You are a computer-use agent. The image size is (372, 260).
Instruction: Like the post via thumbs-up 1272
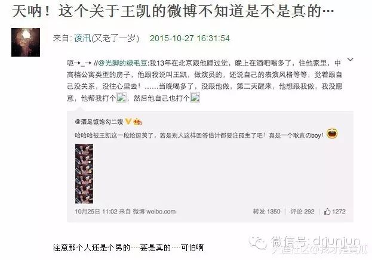(x=335, y=212)
